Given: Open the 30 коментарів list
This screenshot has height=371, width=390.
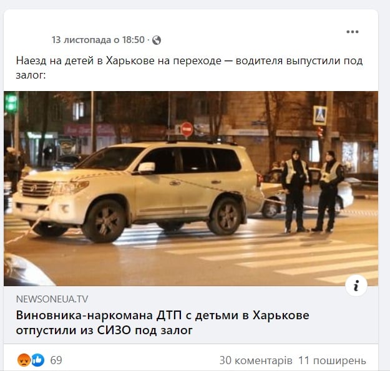Looking at the screenshot, I should pos(256,360).
